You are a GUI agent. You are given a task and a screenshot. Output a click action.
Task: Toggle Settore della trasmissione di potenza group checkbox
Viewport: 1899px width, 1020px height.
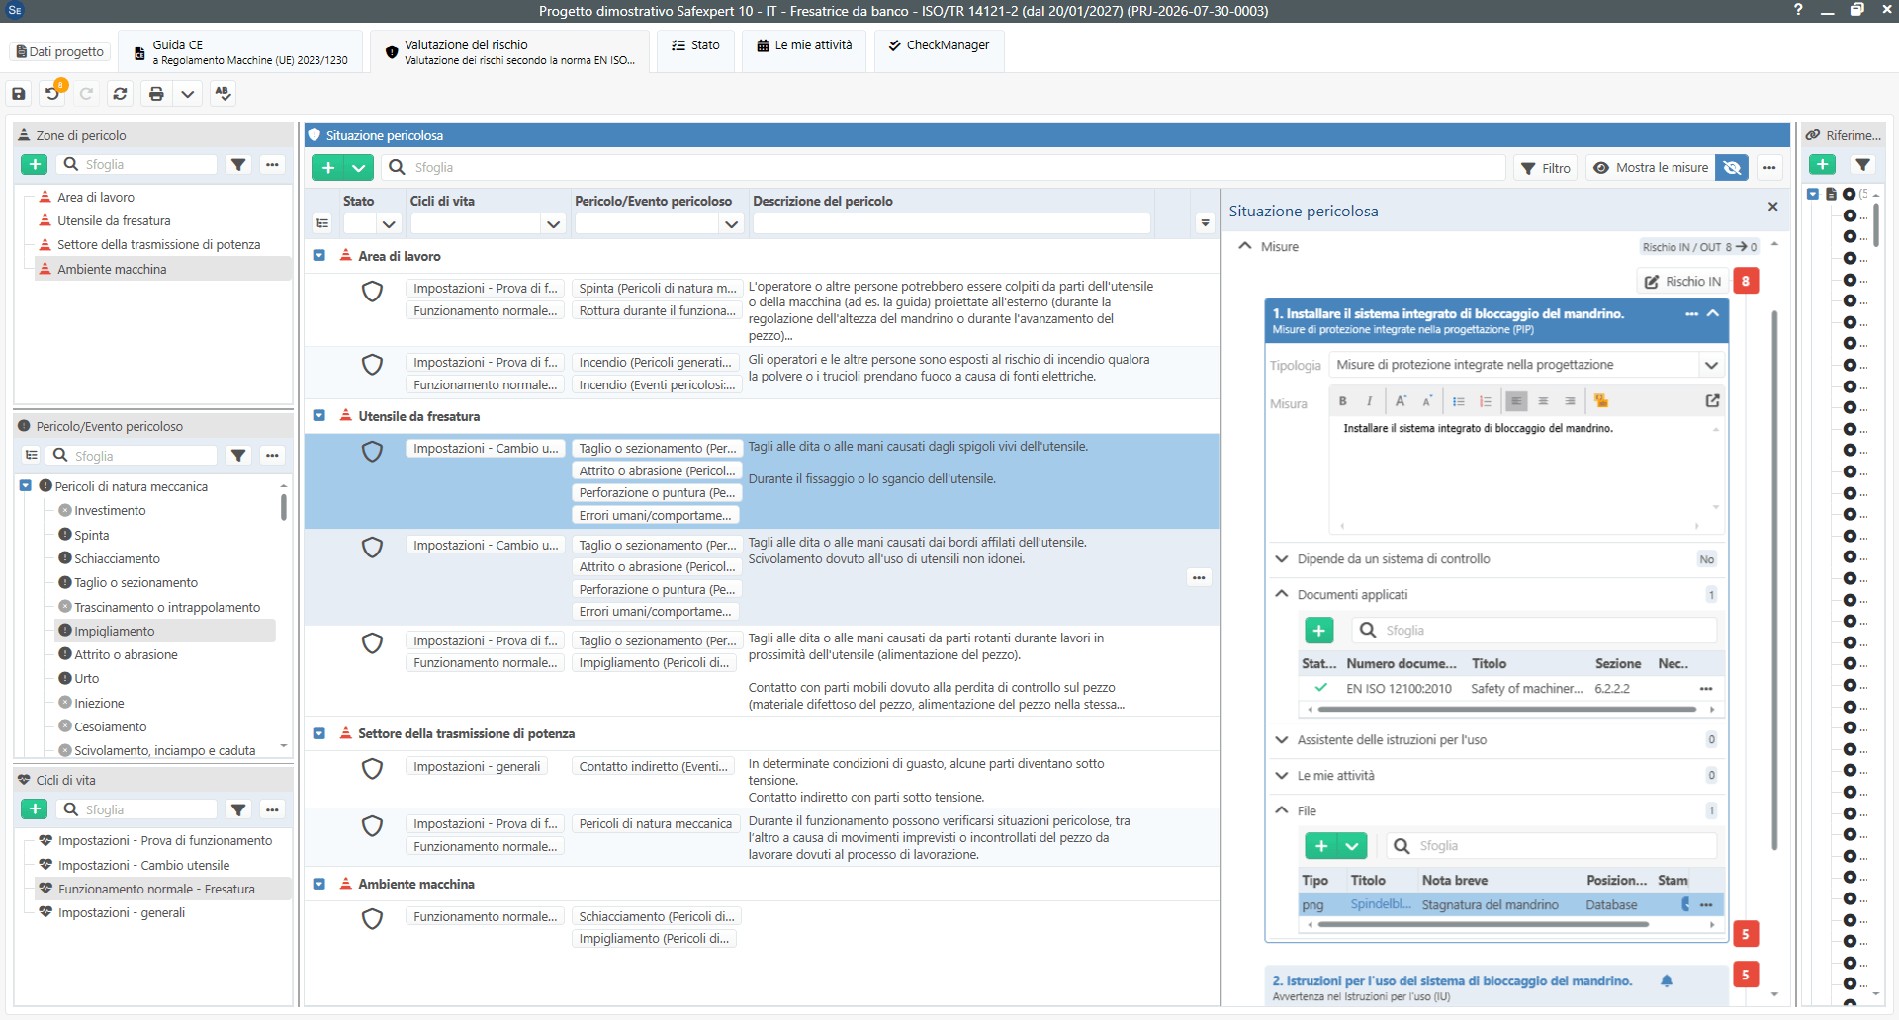point(319,732)
